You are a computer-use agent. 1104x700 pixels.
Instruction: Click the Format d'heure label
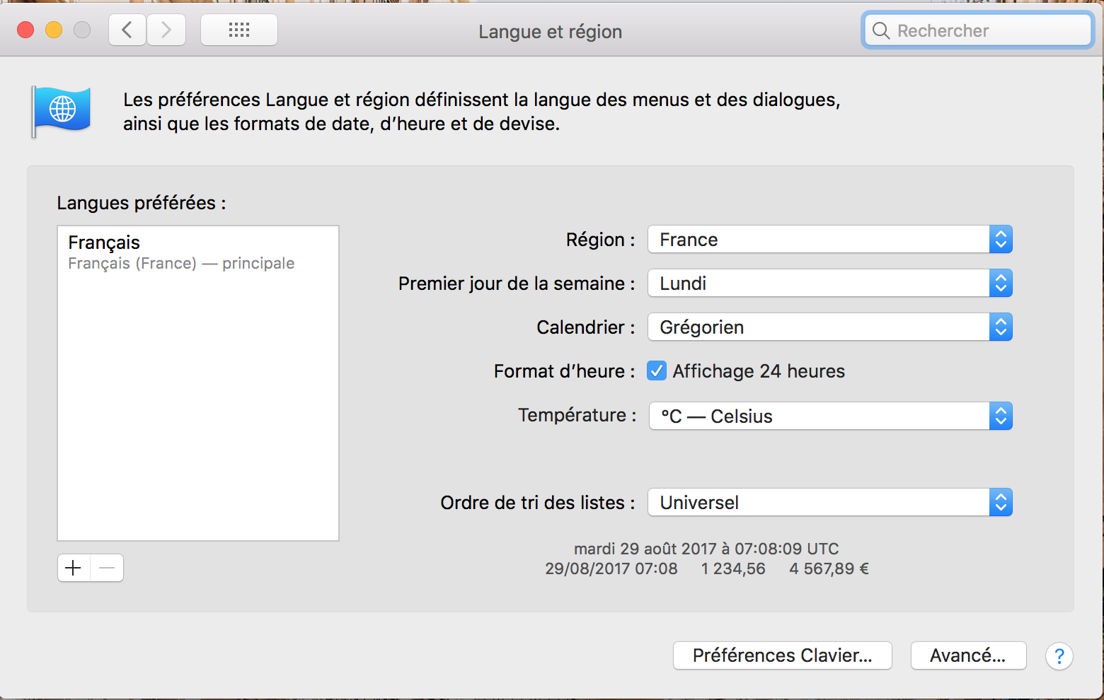coord(564,371)
